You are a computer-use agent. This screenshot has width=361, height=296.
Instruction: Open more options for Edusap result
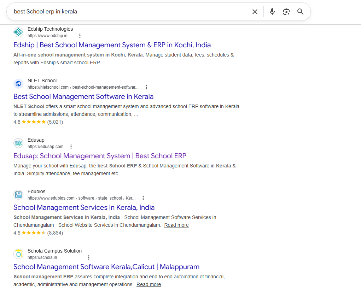coord(71,147)
